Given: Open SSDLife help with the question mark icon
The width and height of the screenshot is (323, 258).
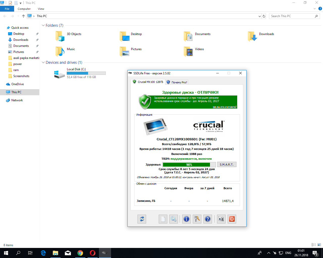Looking at the screenshot, I should 207,219.
